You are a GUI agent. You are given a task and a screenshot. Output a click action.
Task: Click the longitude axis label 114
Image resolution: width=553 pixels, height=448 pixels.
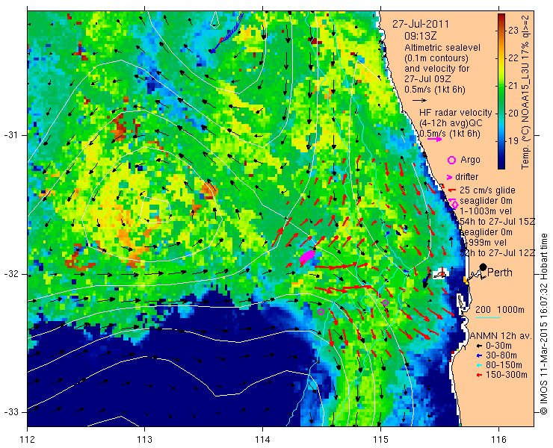coord(262,440)
